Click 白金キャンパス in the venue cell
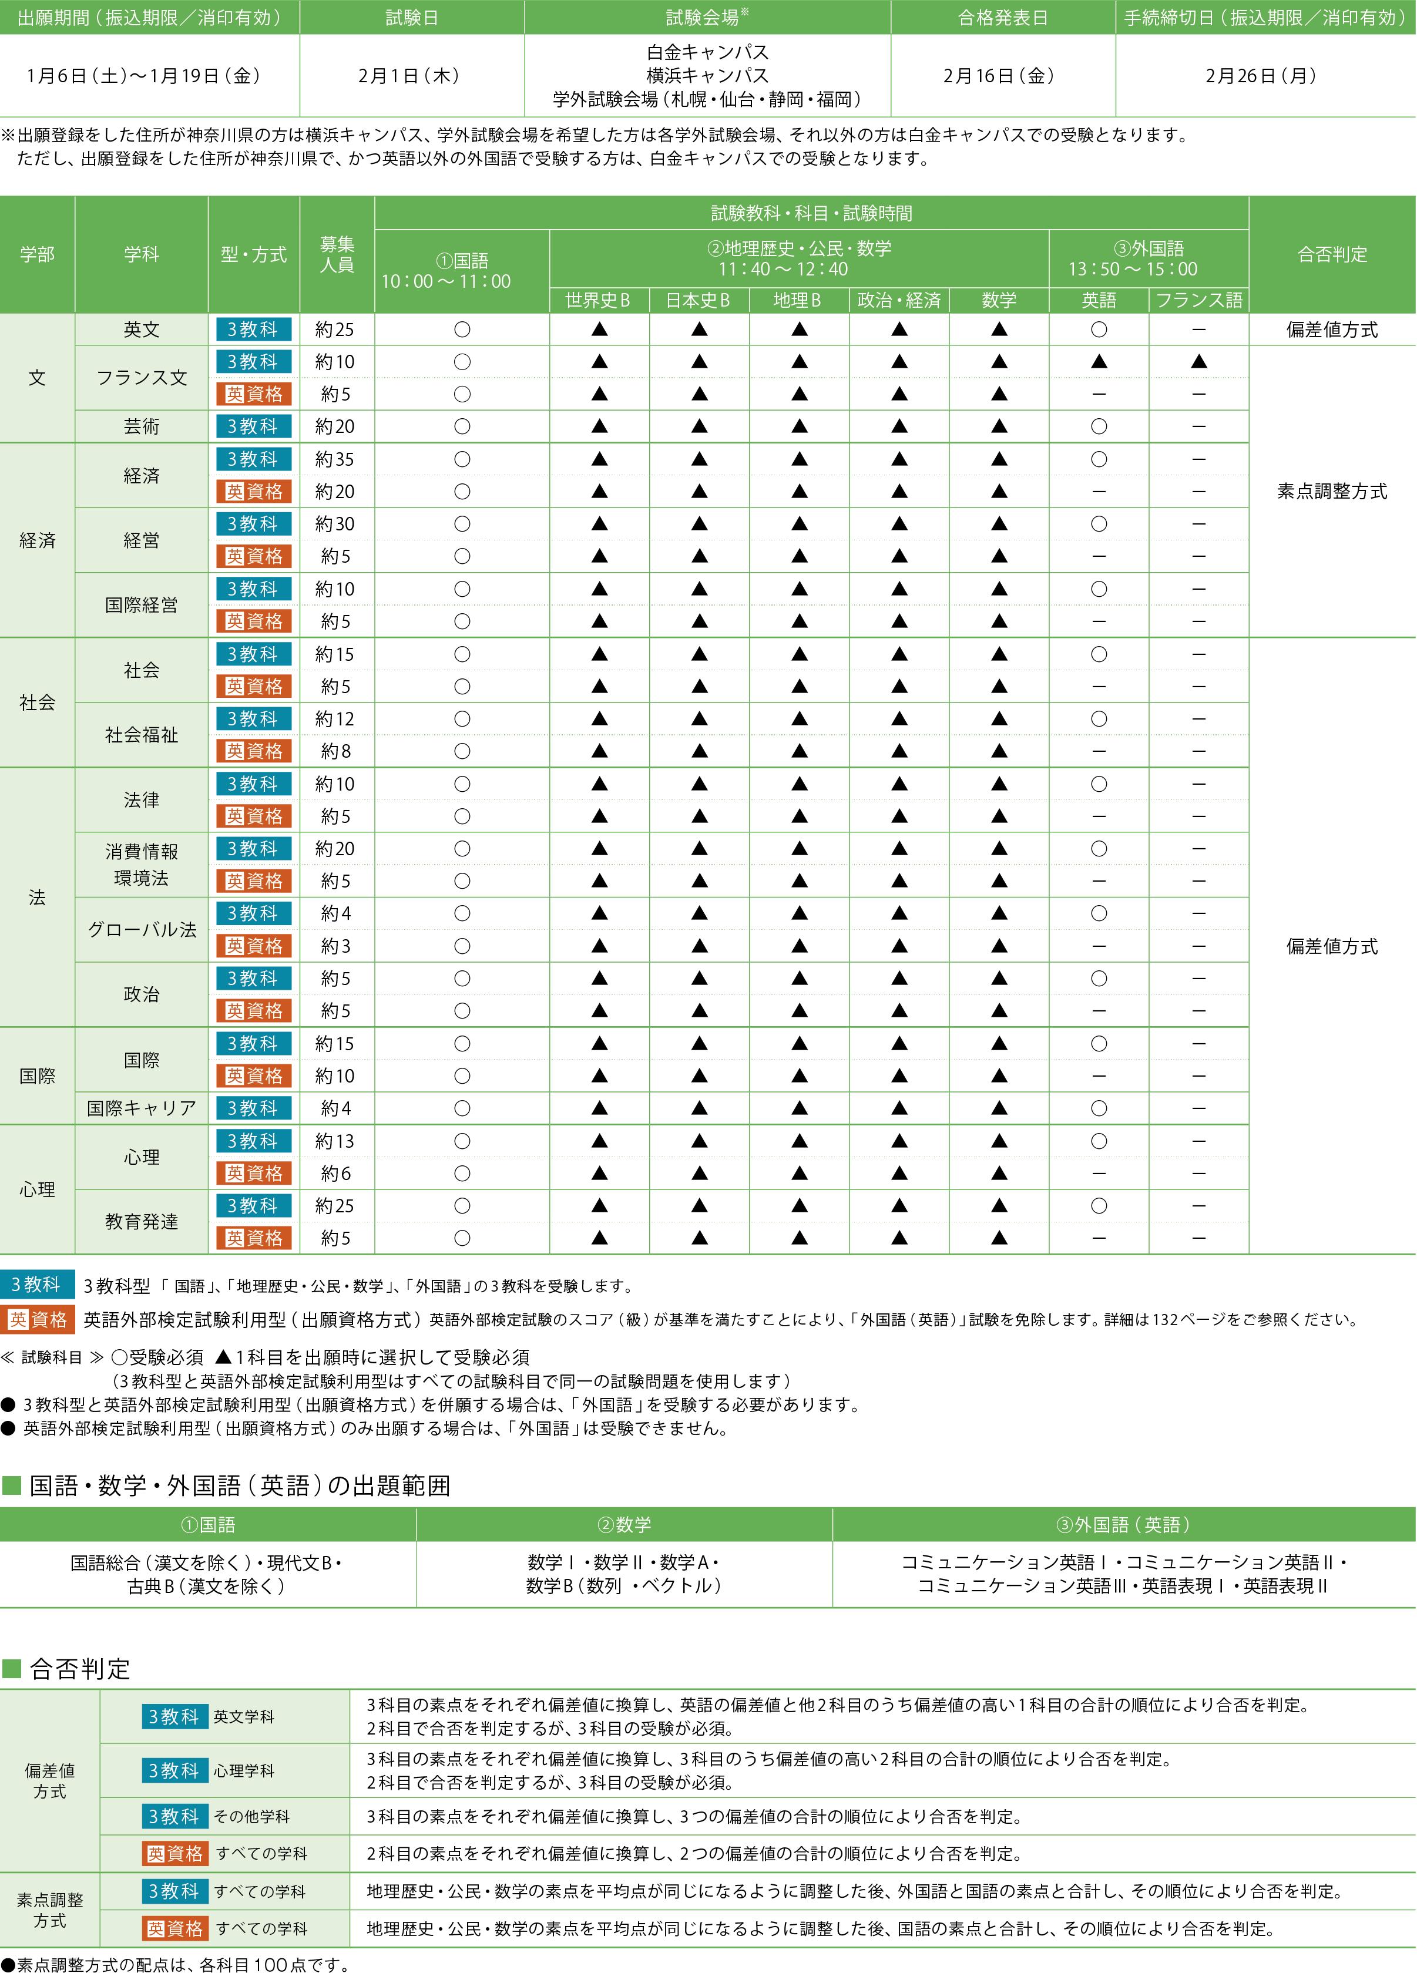1417x1973 pixels. pyautogui.click(x=707, y=52)
